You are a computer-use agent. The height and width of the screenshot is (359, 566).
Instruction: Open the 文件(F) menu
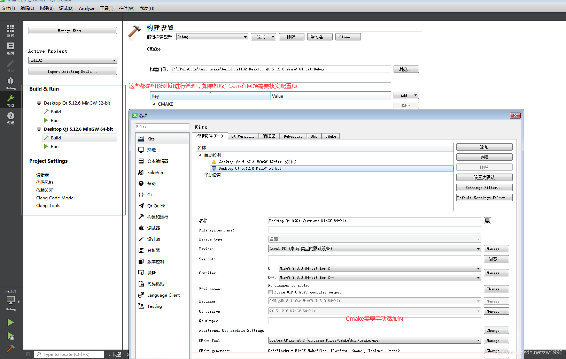tap(8, 8)
